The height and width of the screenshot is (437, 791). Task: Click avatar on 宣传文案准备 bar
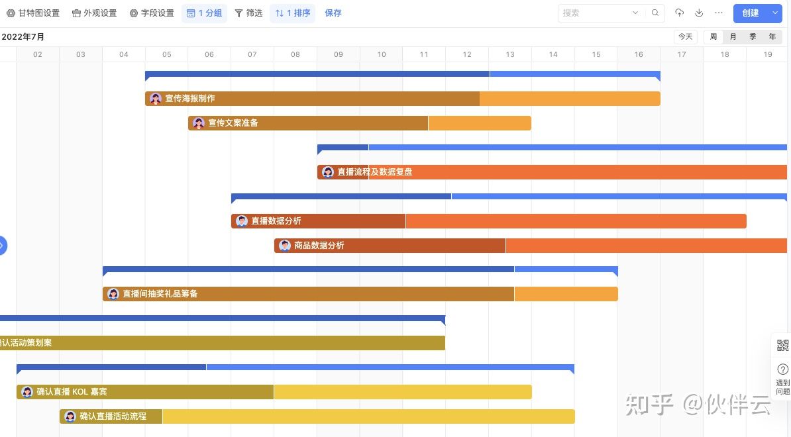(199, 123)
